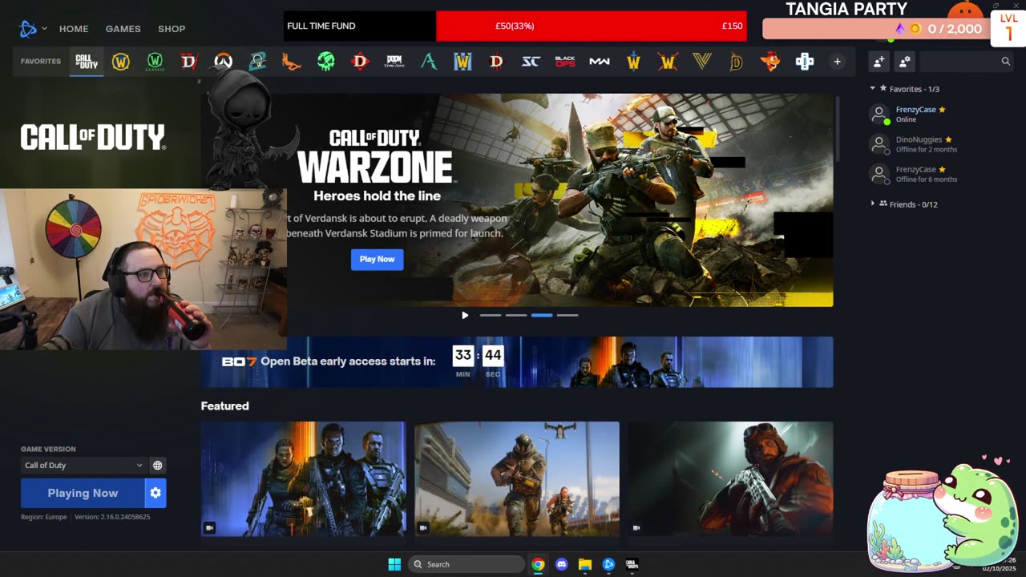
Task: Open the Game Version Call of Duty dropdown
Action: 83,465
